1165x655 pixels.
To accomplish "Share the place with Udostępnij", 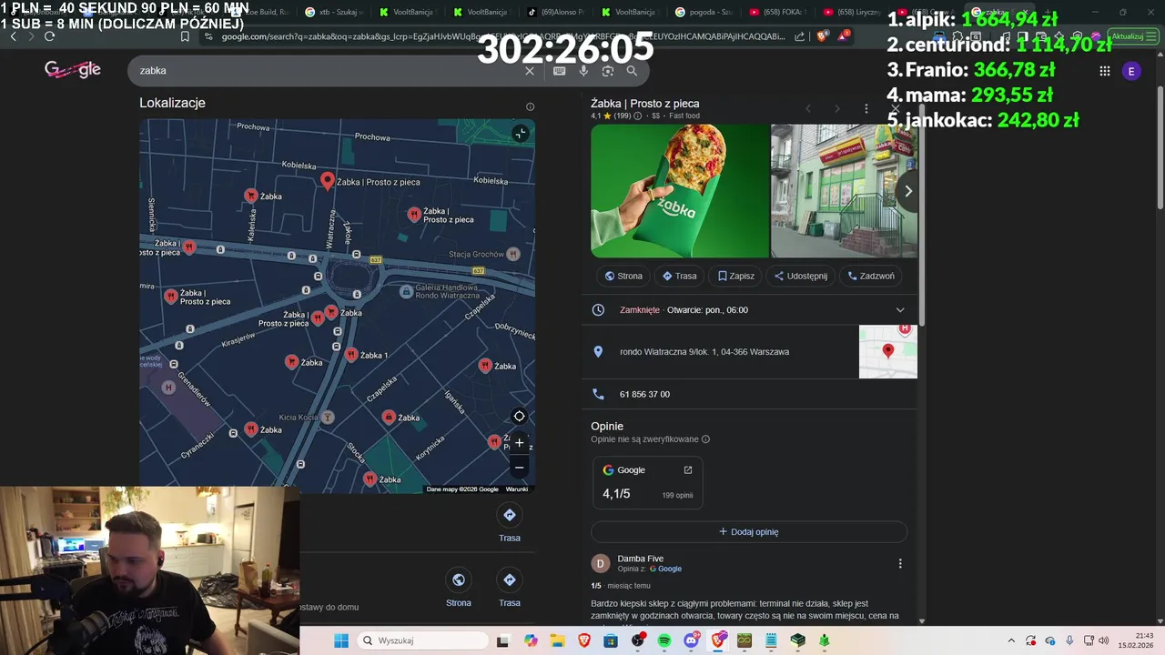I will click(x=801, y=276).
